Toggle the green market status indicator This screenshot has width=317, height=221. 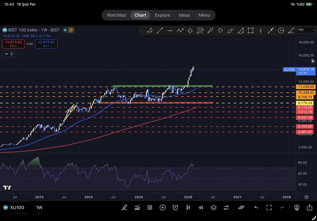click(65, 30)
